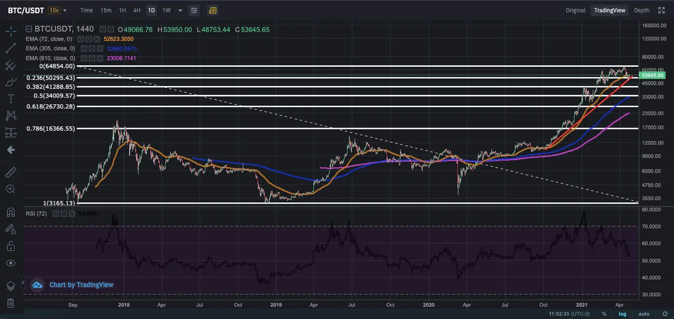Viewport: 674px width, 319px height.
Task: Collapse the left drawing toolbar arrow
Action: pyautogui.click(x=23, y=283)
